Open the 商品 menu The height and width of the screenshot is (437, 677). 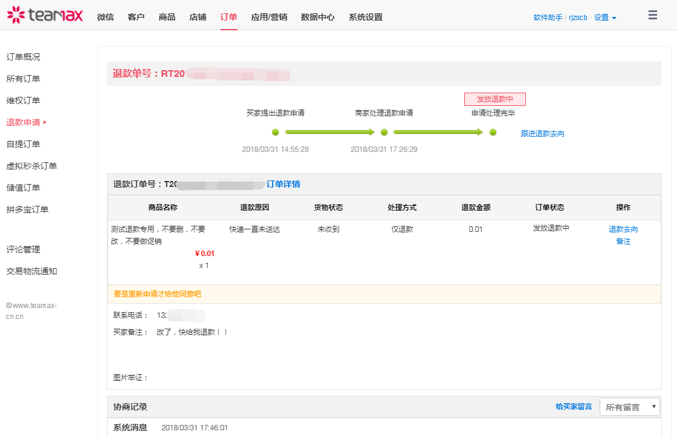(x=167, y=17)
